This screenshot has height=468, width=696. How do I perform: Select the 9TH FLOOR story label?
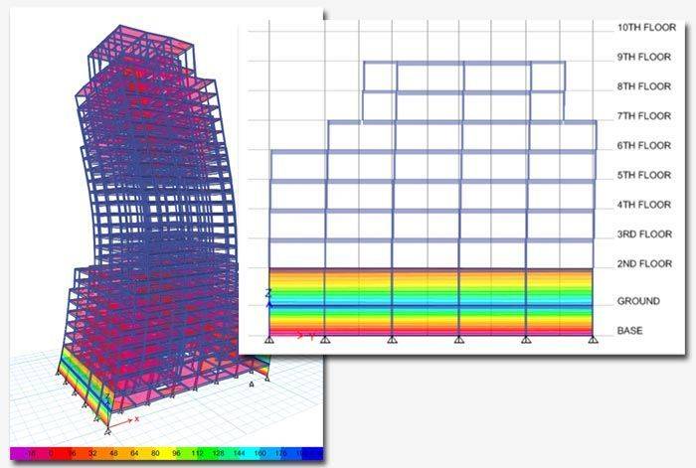(644, 58)
